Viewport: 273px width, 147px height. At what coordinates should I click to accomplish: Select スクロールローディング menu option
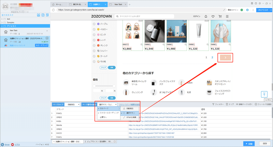(109, 113)
